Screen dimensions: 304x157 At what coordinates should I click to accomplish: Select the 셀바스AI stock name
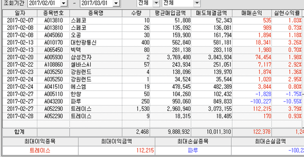click(81, 65)
